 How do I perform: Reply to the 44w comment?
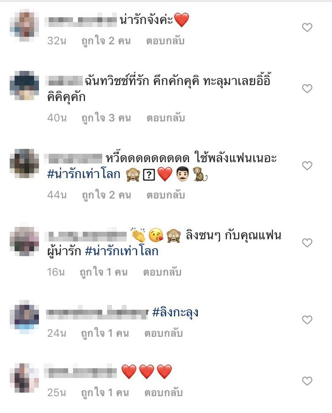pos(166,195)
